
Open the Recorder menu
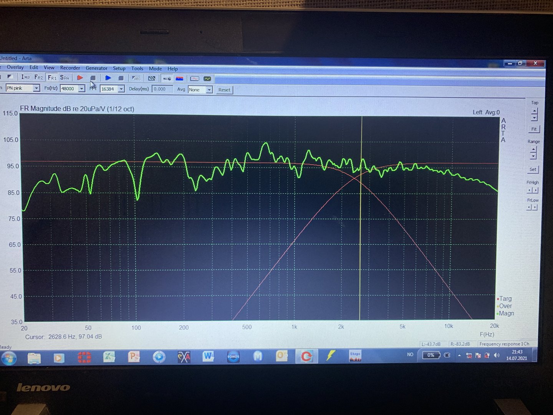click(x=70, y=68)
